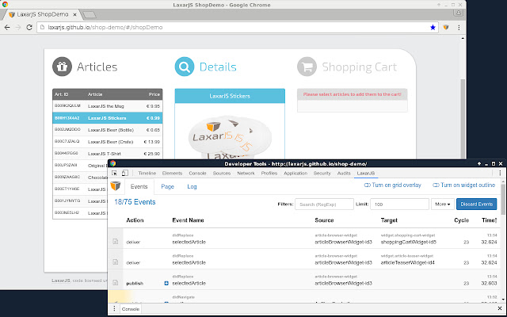This screenshot has width=507, height=317.
Task: Close the DevTools console drawer
Action: coord(500,308)
